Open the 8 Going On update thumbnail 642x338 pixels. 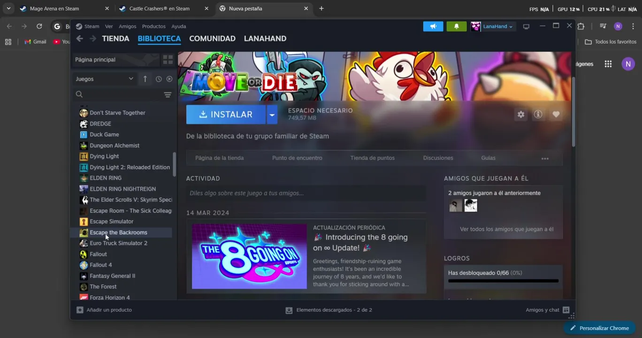click(249, 256)
